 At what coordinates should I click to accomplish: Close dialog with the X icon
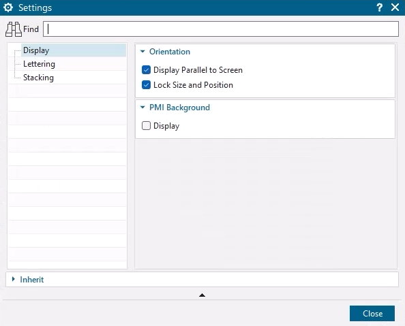click(x=395, y=7)
